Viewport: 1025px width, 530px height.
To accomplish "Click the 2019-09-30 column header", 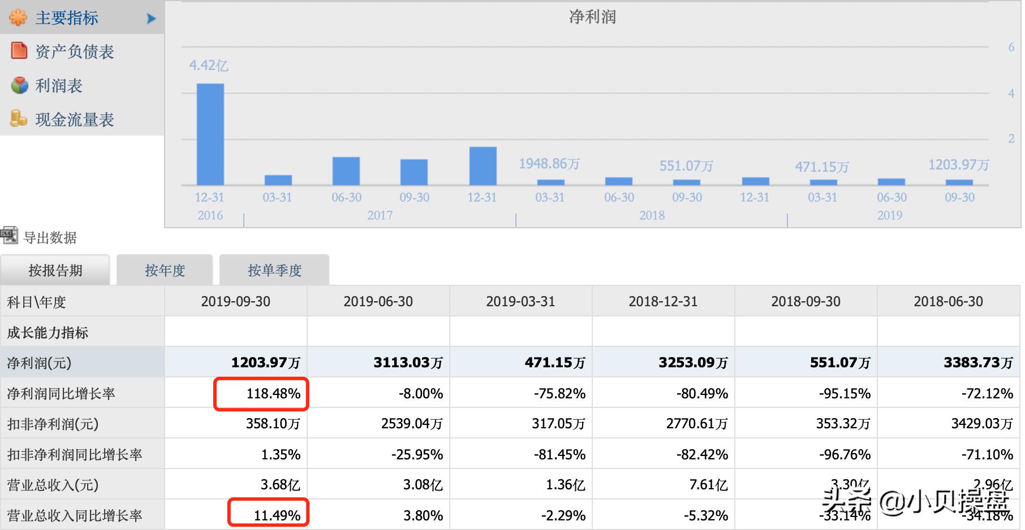I will coord(236,301).
